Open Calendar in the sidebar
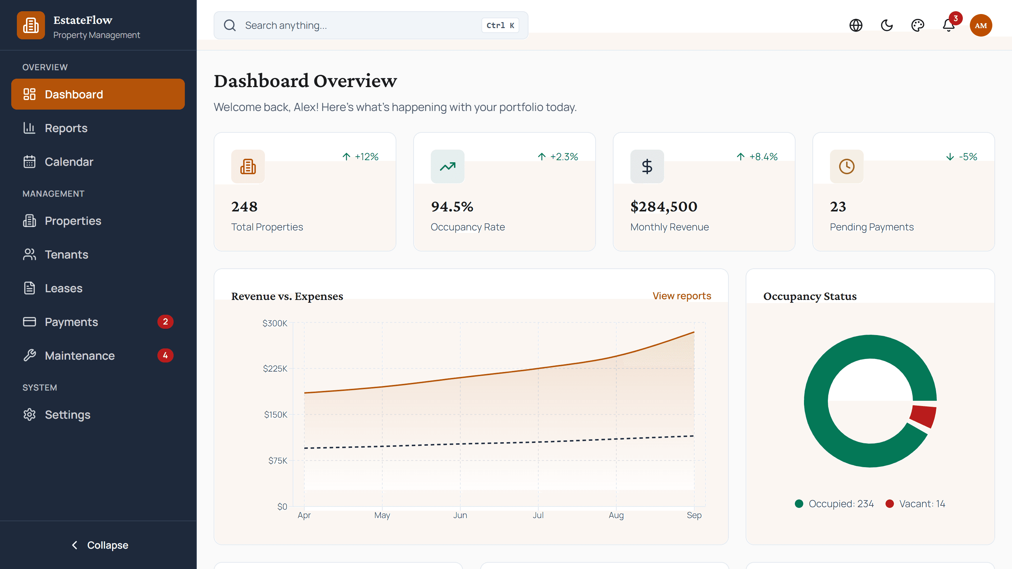The image size is (1012, 569). 98,162
